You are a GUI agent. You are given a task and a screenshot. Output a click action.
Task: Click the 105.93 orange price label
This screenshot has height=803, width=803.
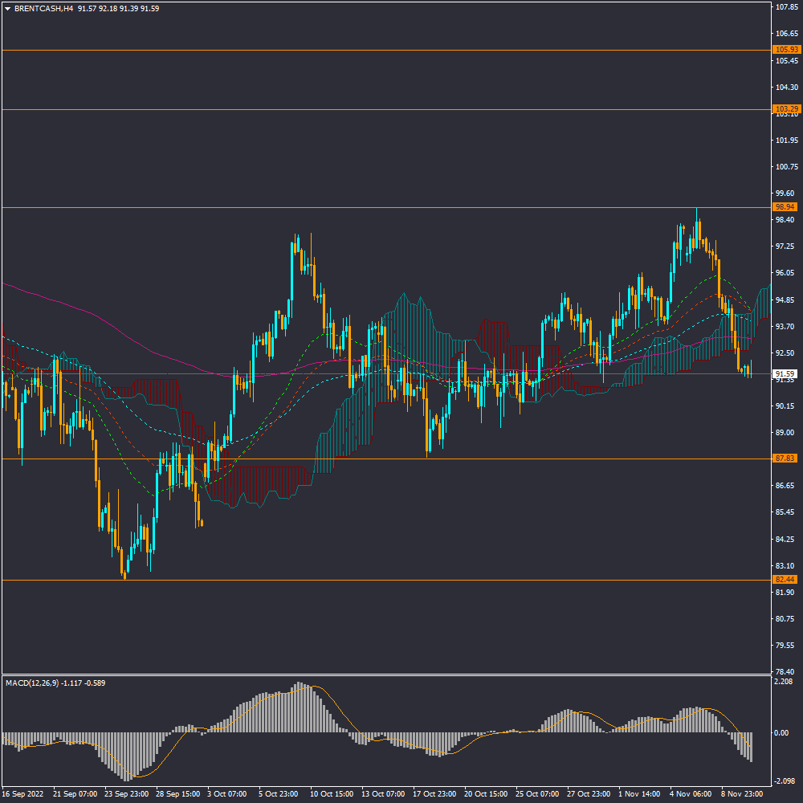pyautogui.click(x=785, y=50)
